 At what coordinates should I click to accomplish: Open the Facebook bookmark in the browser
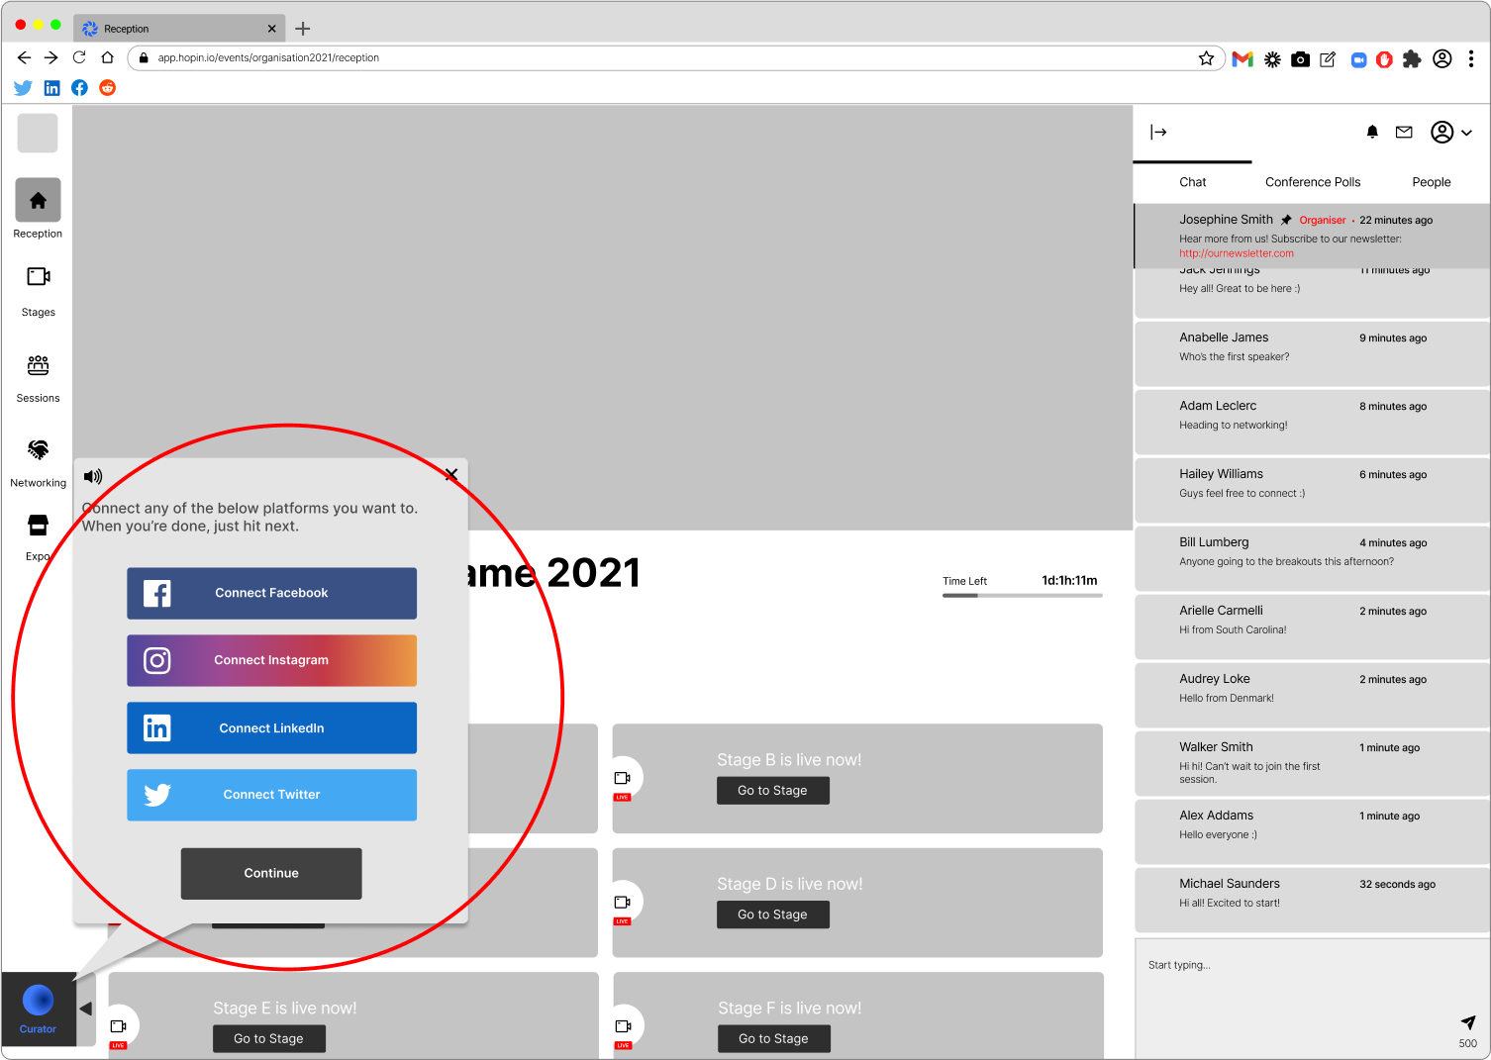tap(79, 88)
